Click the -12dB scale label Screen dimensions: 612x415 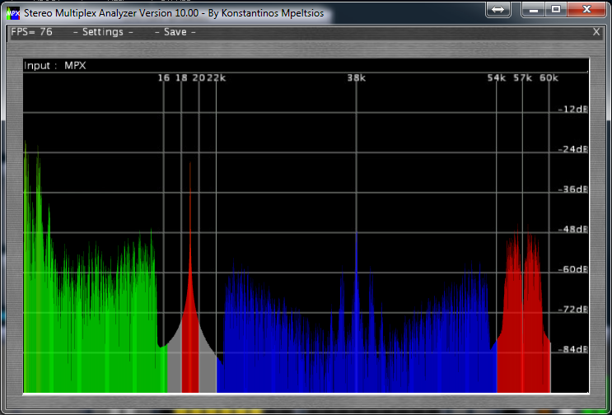(x=573, y=110)
